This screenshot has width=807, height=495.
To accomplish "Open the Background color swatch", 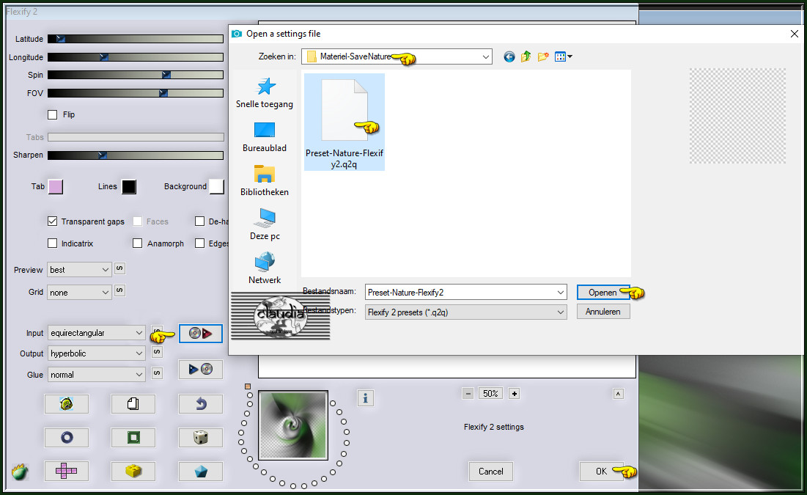I will click(x=217, y=186).
